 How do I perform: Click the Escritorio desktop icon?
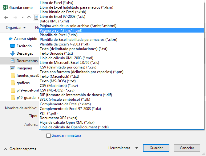tap(13, 46)
